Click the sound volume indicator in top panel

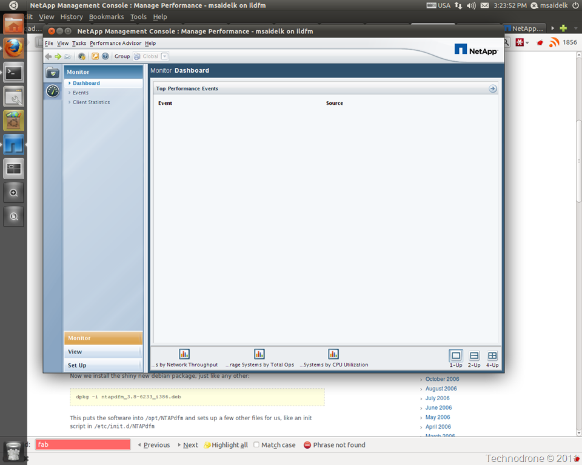(x=472, y=5)
